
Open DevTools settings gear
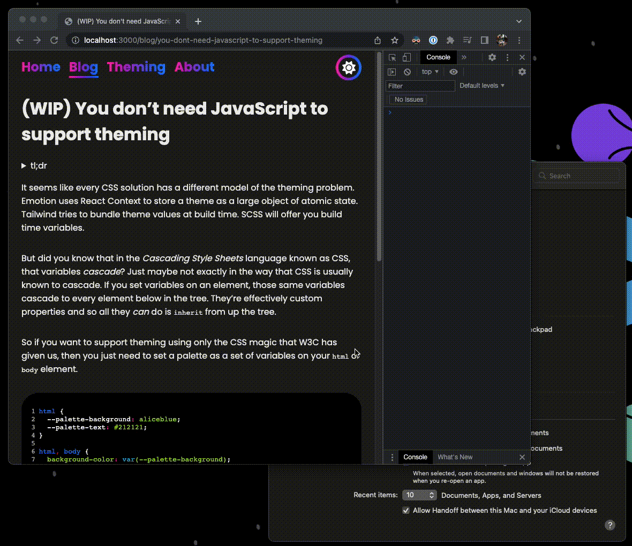492,57
